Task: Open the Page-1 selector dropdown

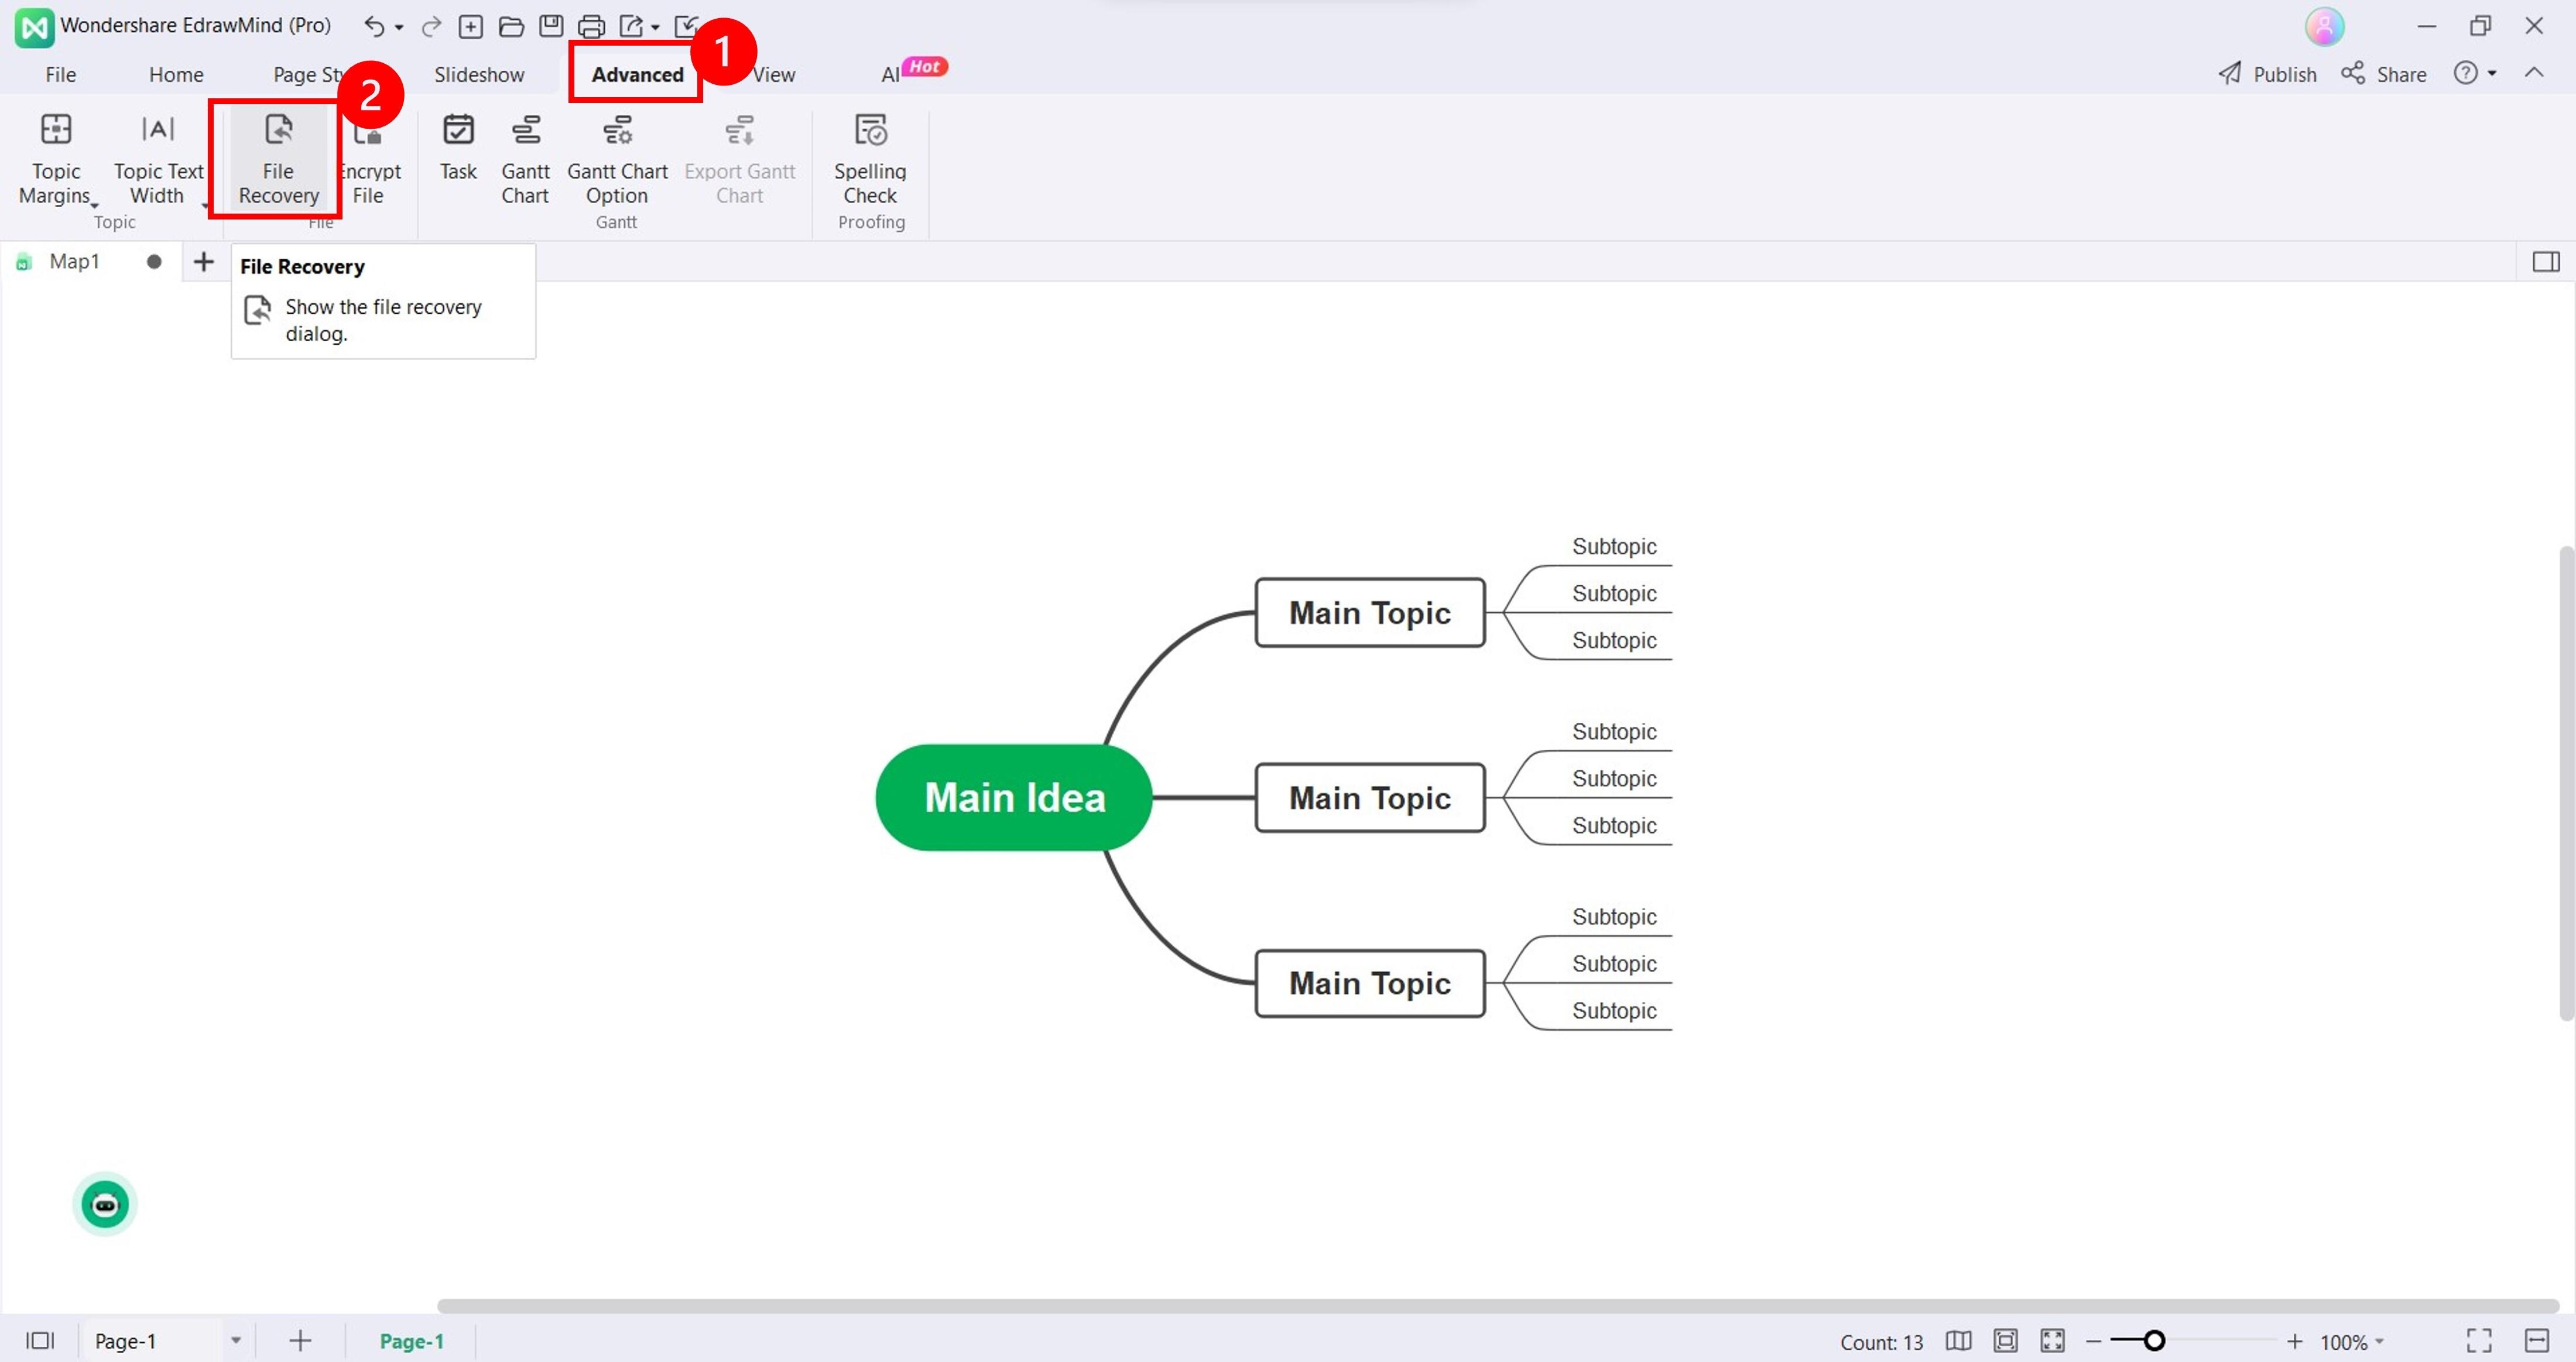Action: point(236,1341)
